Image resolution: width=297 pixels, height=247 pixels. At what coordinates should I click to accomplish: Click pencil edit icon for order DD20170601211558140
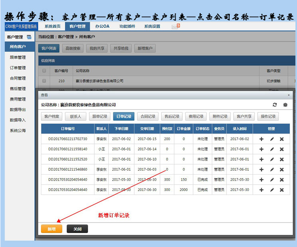click(272, 149)
